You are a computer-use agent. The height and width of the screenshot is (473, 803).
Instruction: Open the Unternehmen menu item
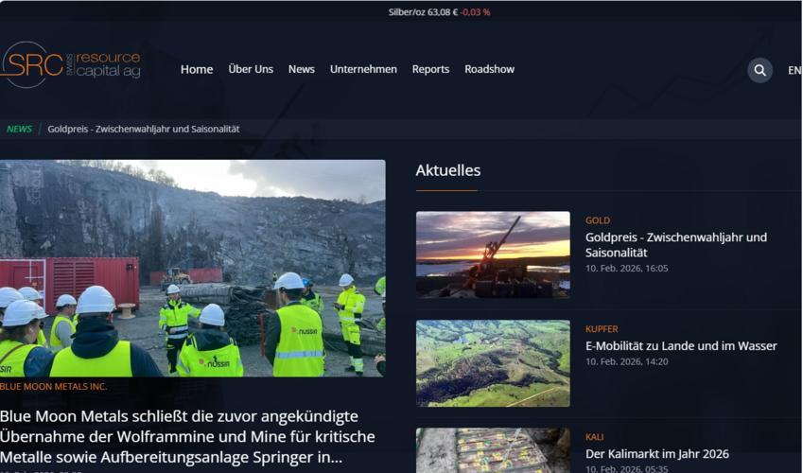363,69
